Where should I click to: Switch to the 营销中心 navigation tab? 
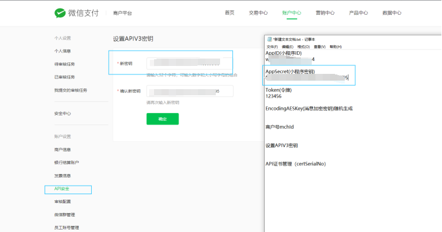tap(325, 13)
